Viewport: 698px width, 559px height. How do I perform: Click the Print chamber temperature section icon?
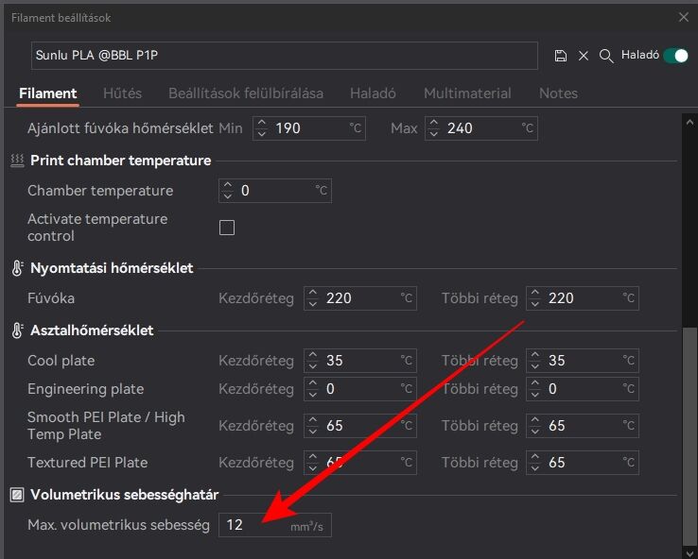(17, 161)
